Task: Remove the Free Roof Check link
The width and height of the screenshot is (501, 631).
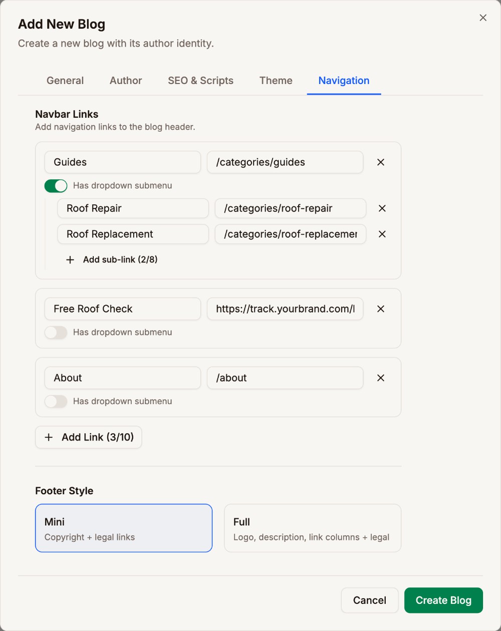Action: 381,309
